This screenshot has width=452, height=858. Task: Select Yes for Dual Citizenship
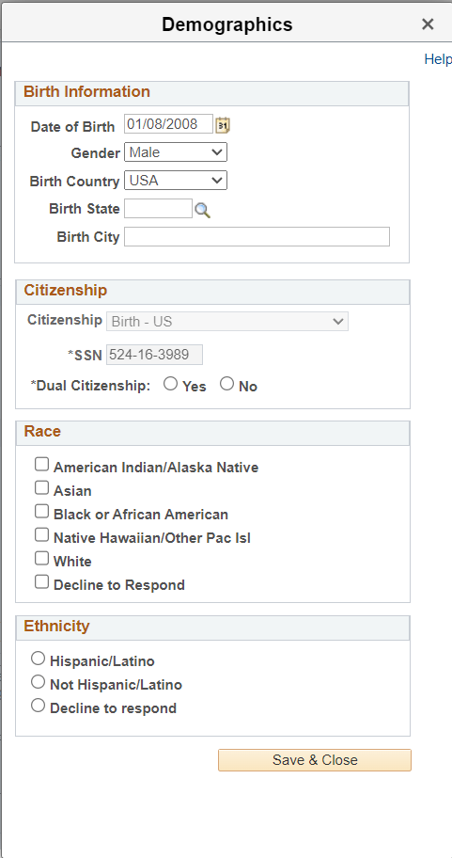pyautogui.click(x=170, y=384)
